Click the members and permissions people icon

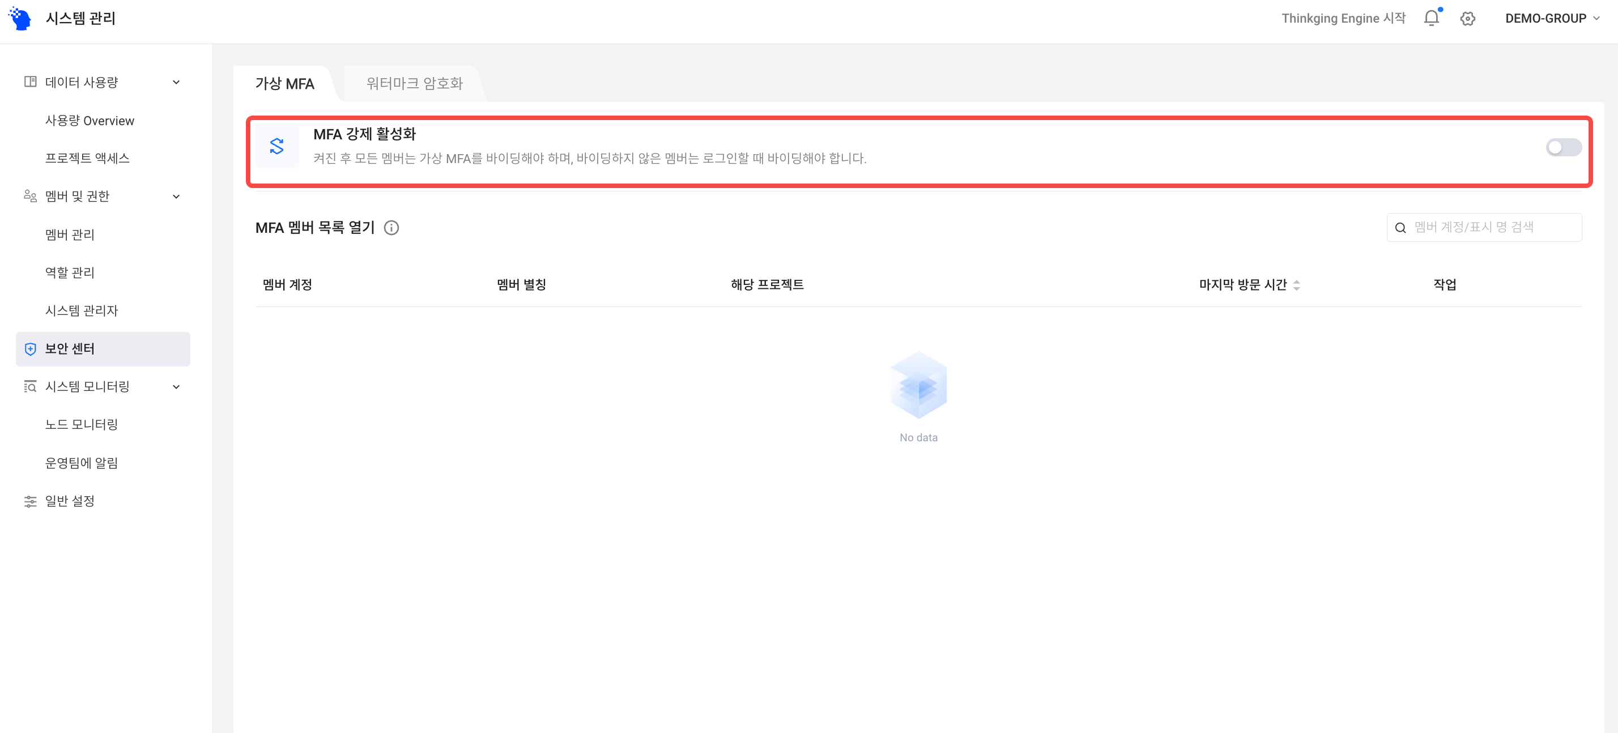[x=30, y=196]
